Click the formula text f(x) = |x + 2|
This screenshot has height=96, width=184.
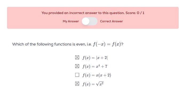[x=95, y=58]
